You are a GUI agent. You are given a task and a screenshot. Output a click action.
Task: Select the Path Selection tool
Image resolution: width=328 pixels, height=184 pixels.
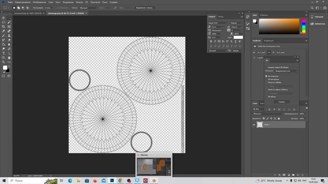(x=9, y=53)
